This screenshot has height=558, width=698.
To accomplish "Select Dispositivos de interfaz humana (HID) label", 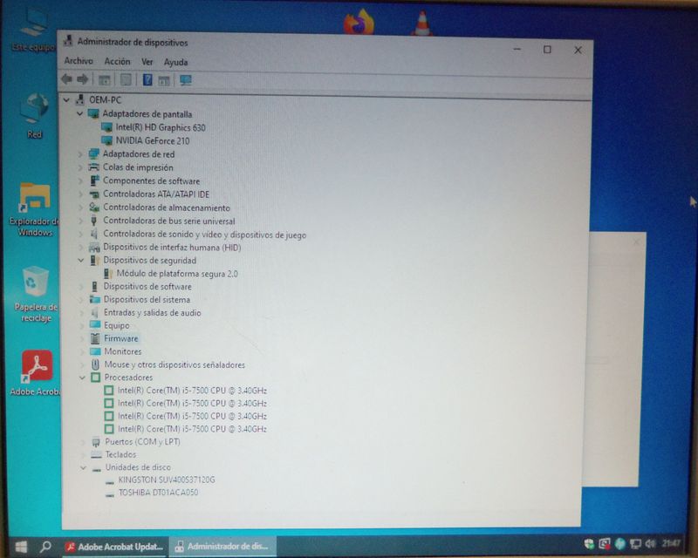I will (172, 248).
